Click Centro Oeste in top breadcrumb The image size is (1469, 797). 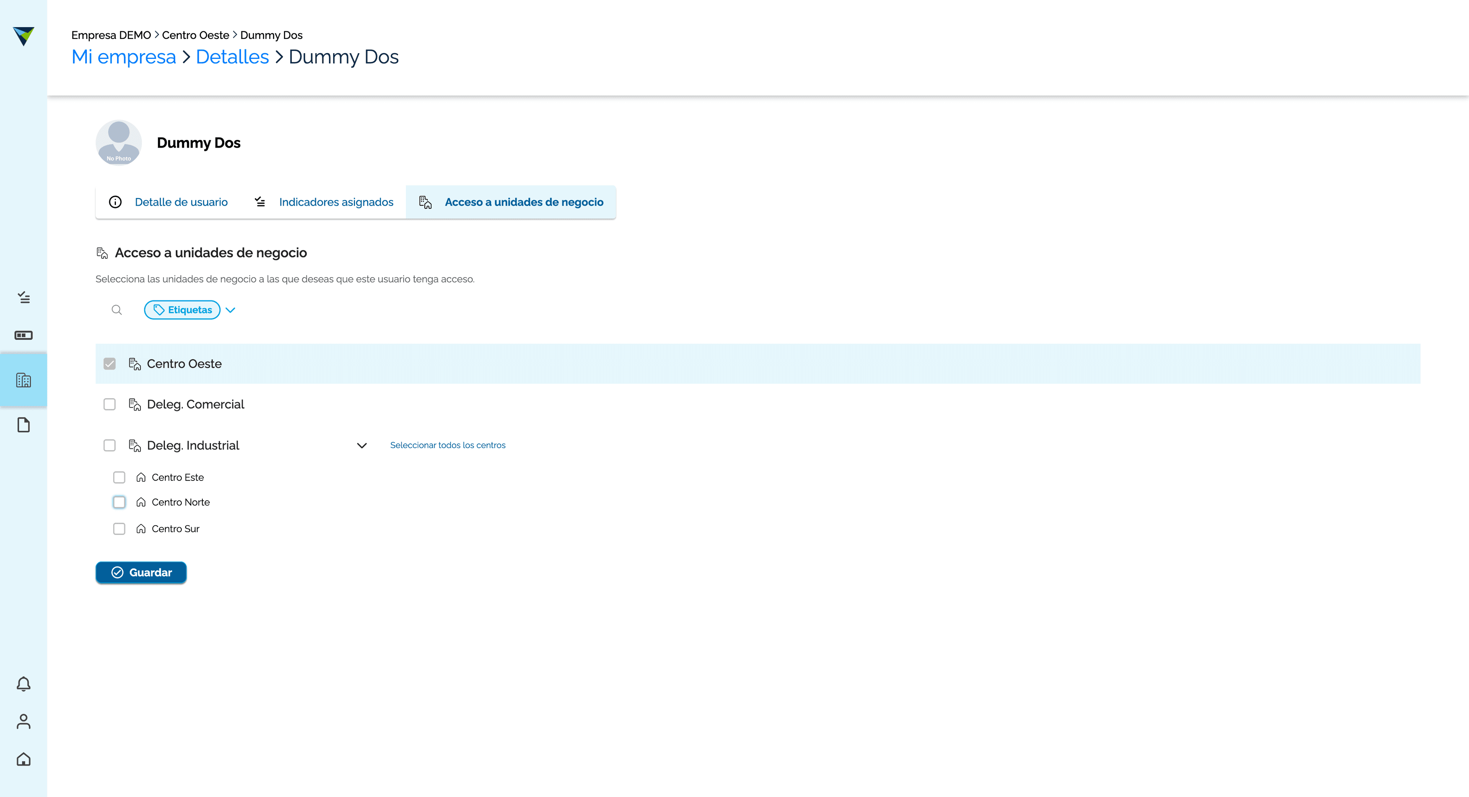pyautogui.click(x=195, y=35)
